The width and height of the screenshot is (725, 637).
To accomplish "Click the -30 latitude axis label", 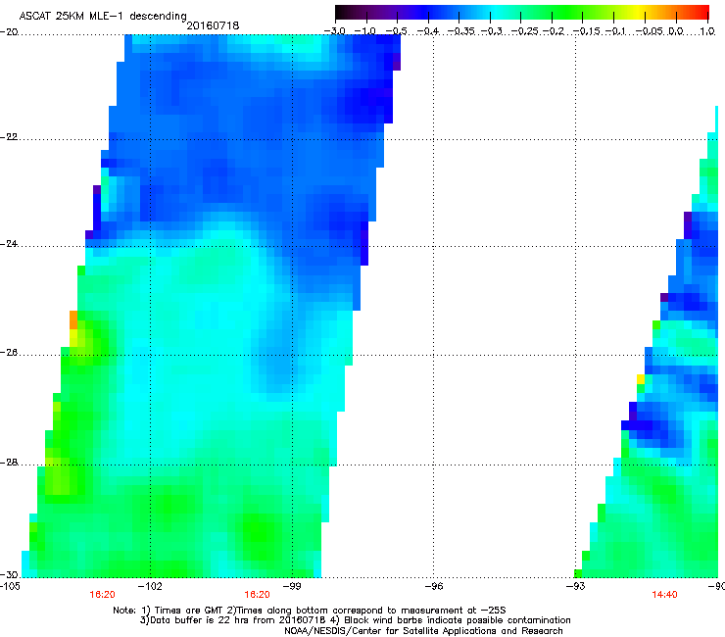I will 9,574.
